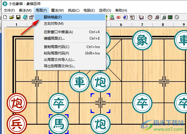Click the open book library icon
187x134 pixels.
coord(141,17)
